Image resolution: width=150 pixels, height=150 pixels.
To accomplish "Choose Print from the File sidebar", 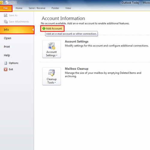I will click(7, 47).
